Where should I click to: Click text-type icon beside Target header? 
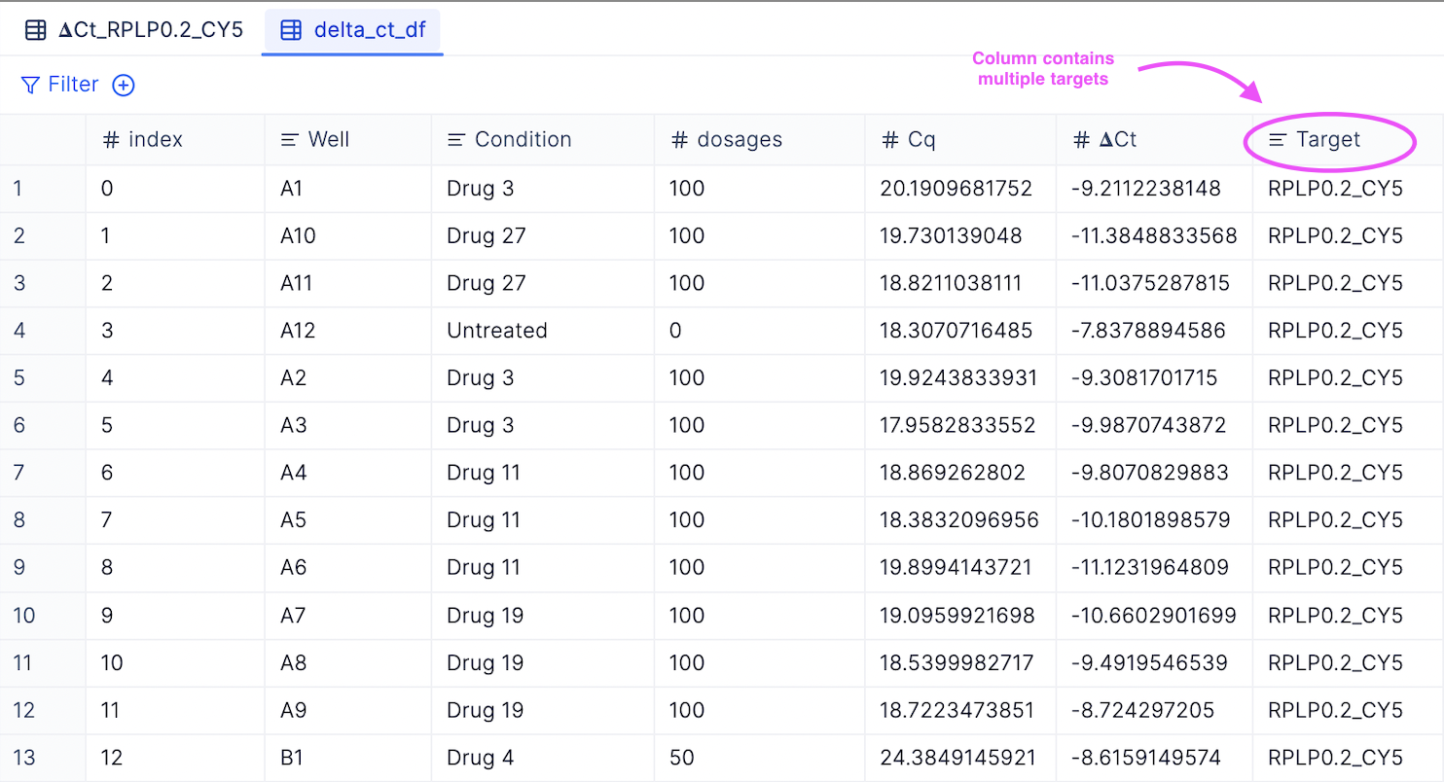coord(1278,140)
